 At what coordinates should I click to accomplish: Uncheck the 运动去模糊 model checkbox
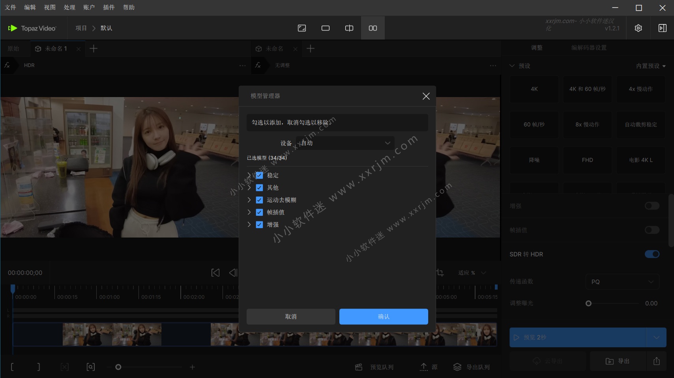[x=259, y=200]
